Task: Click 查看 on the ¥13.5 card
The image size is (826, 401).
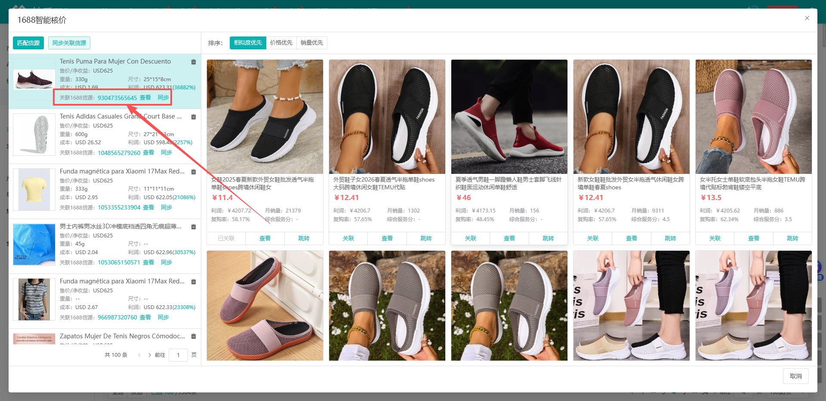Action: (x=754, y=239)
